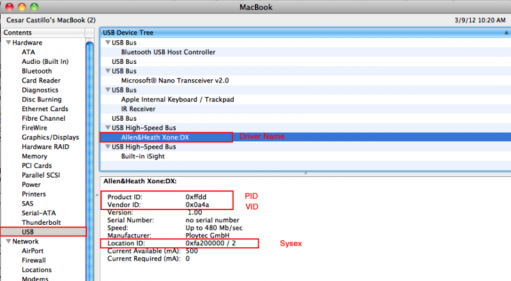Collapse the Network disclosure triangle
511x281 pixels.
(x=9, y=241)
